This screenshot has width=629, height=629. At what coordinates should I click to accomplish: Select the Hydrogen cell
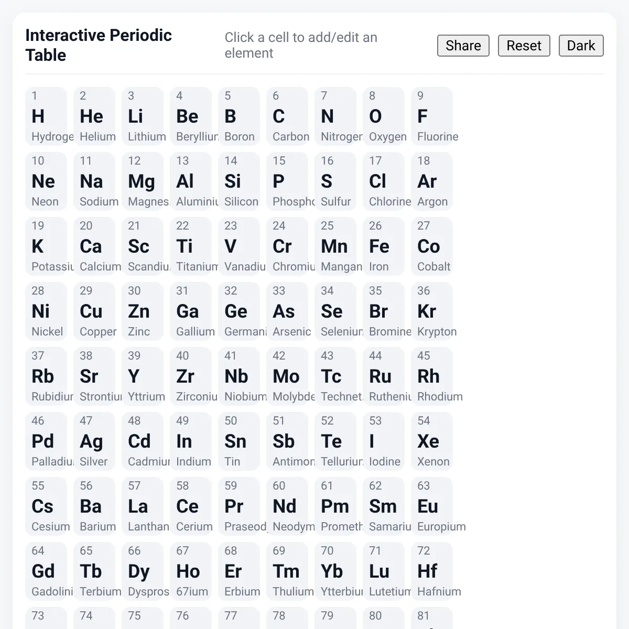pos(46,116)
